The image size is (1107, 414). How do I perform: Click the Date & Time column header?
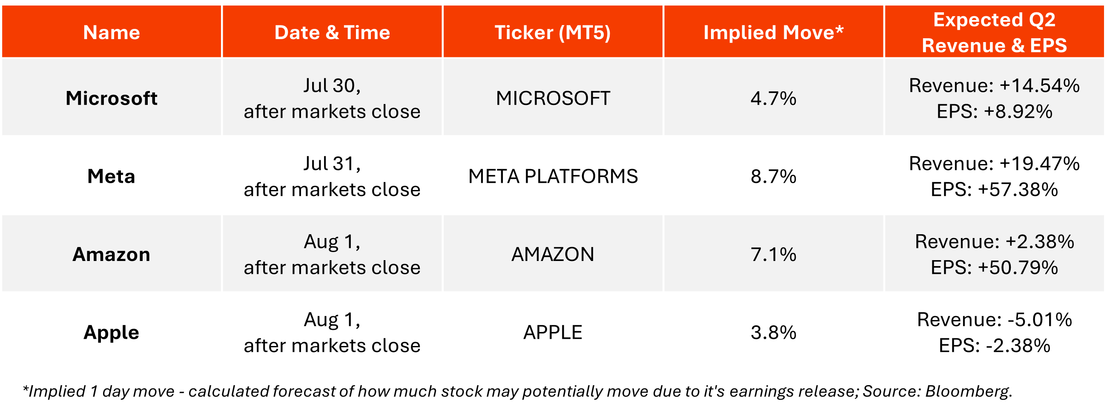pos(332,33)
